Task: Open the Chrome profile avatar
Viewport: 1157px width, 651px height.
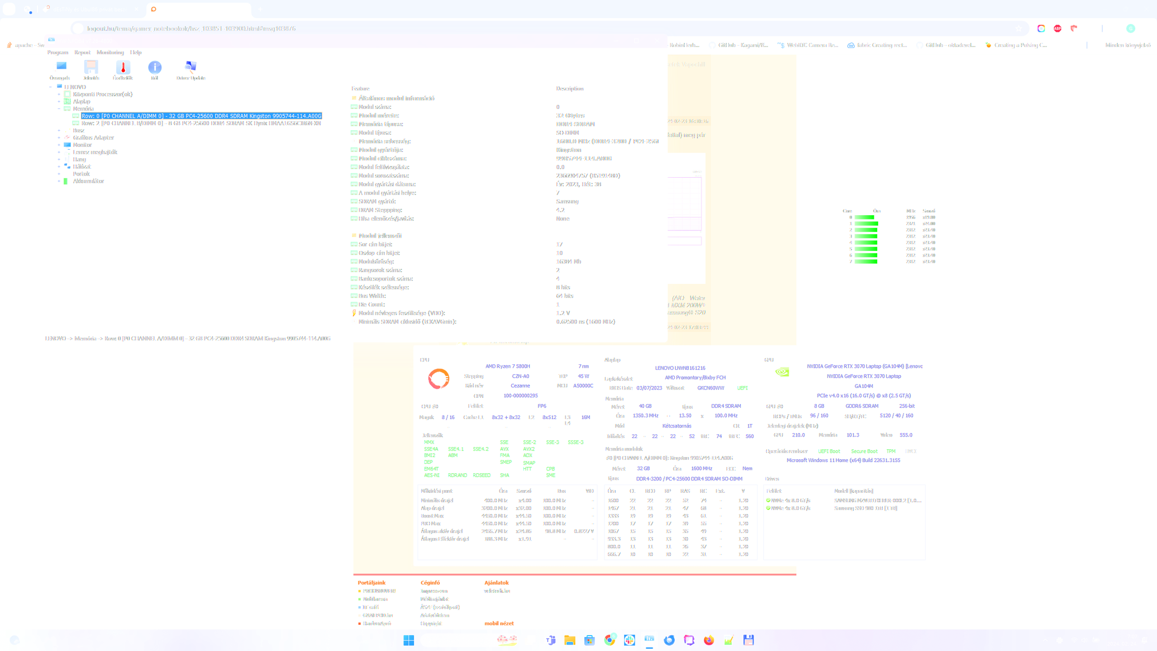Action: click(1131, 28)
